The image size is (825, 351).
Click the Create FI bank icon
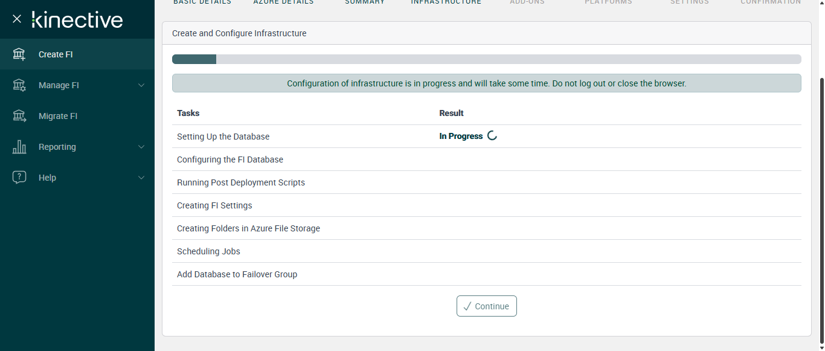19,54
